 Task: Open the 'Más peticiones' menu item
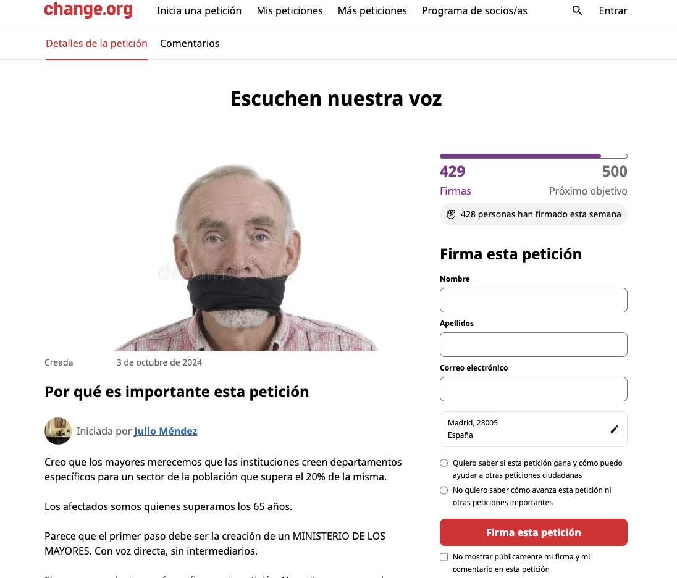[x=372, y=10]
